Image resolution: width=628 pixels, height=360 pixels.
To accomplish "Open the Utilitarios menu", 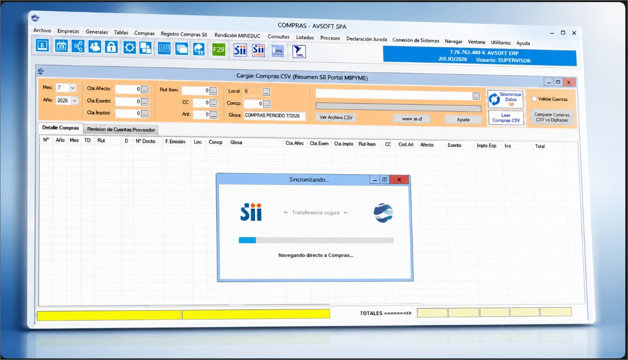I will coord(501,42).
